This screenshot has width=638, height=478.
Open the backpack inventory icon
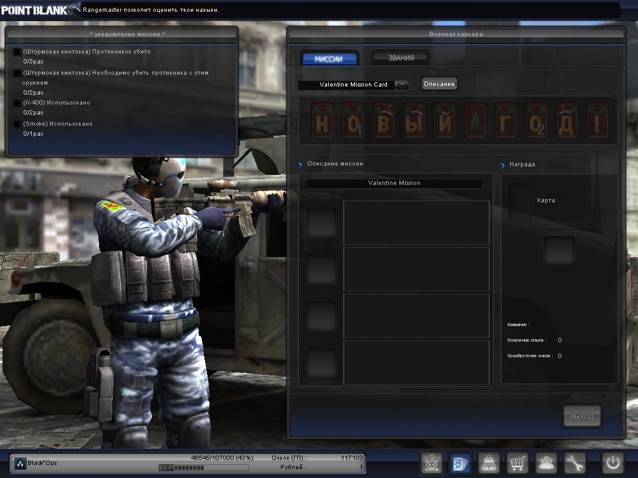[x=489, y=463]
